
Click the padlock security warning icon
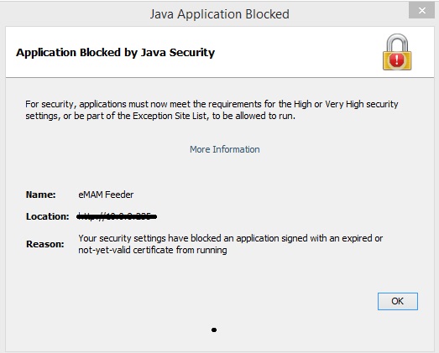(397, 52)
